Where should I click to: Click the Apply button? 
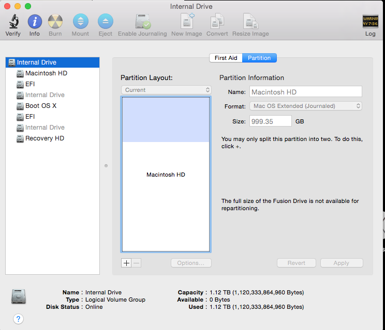coord(341,263)
